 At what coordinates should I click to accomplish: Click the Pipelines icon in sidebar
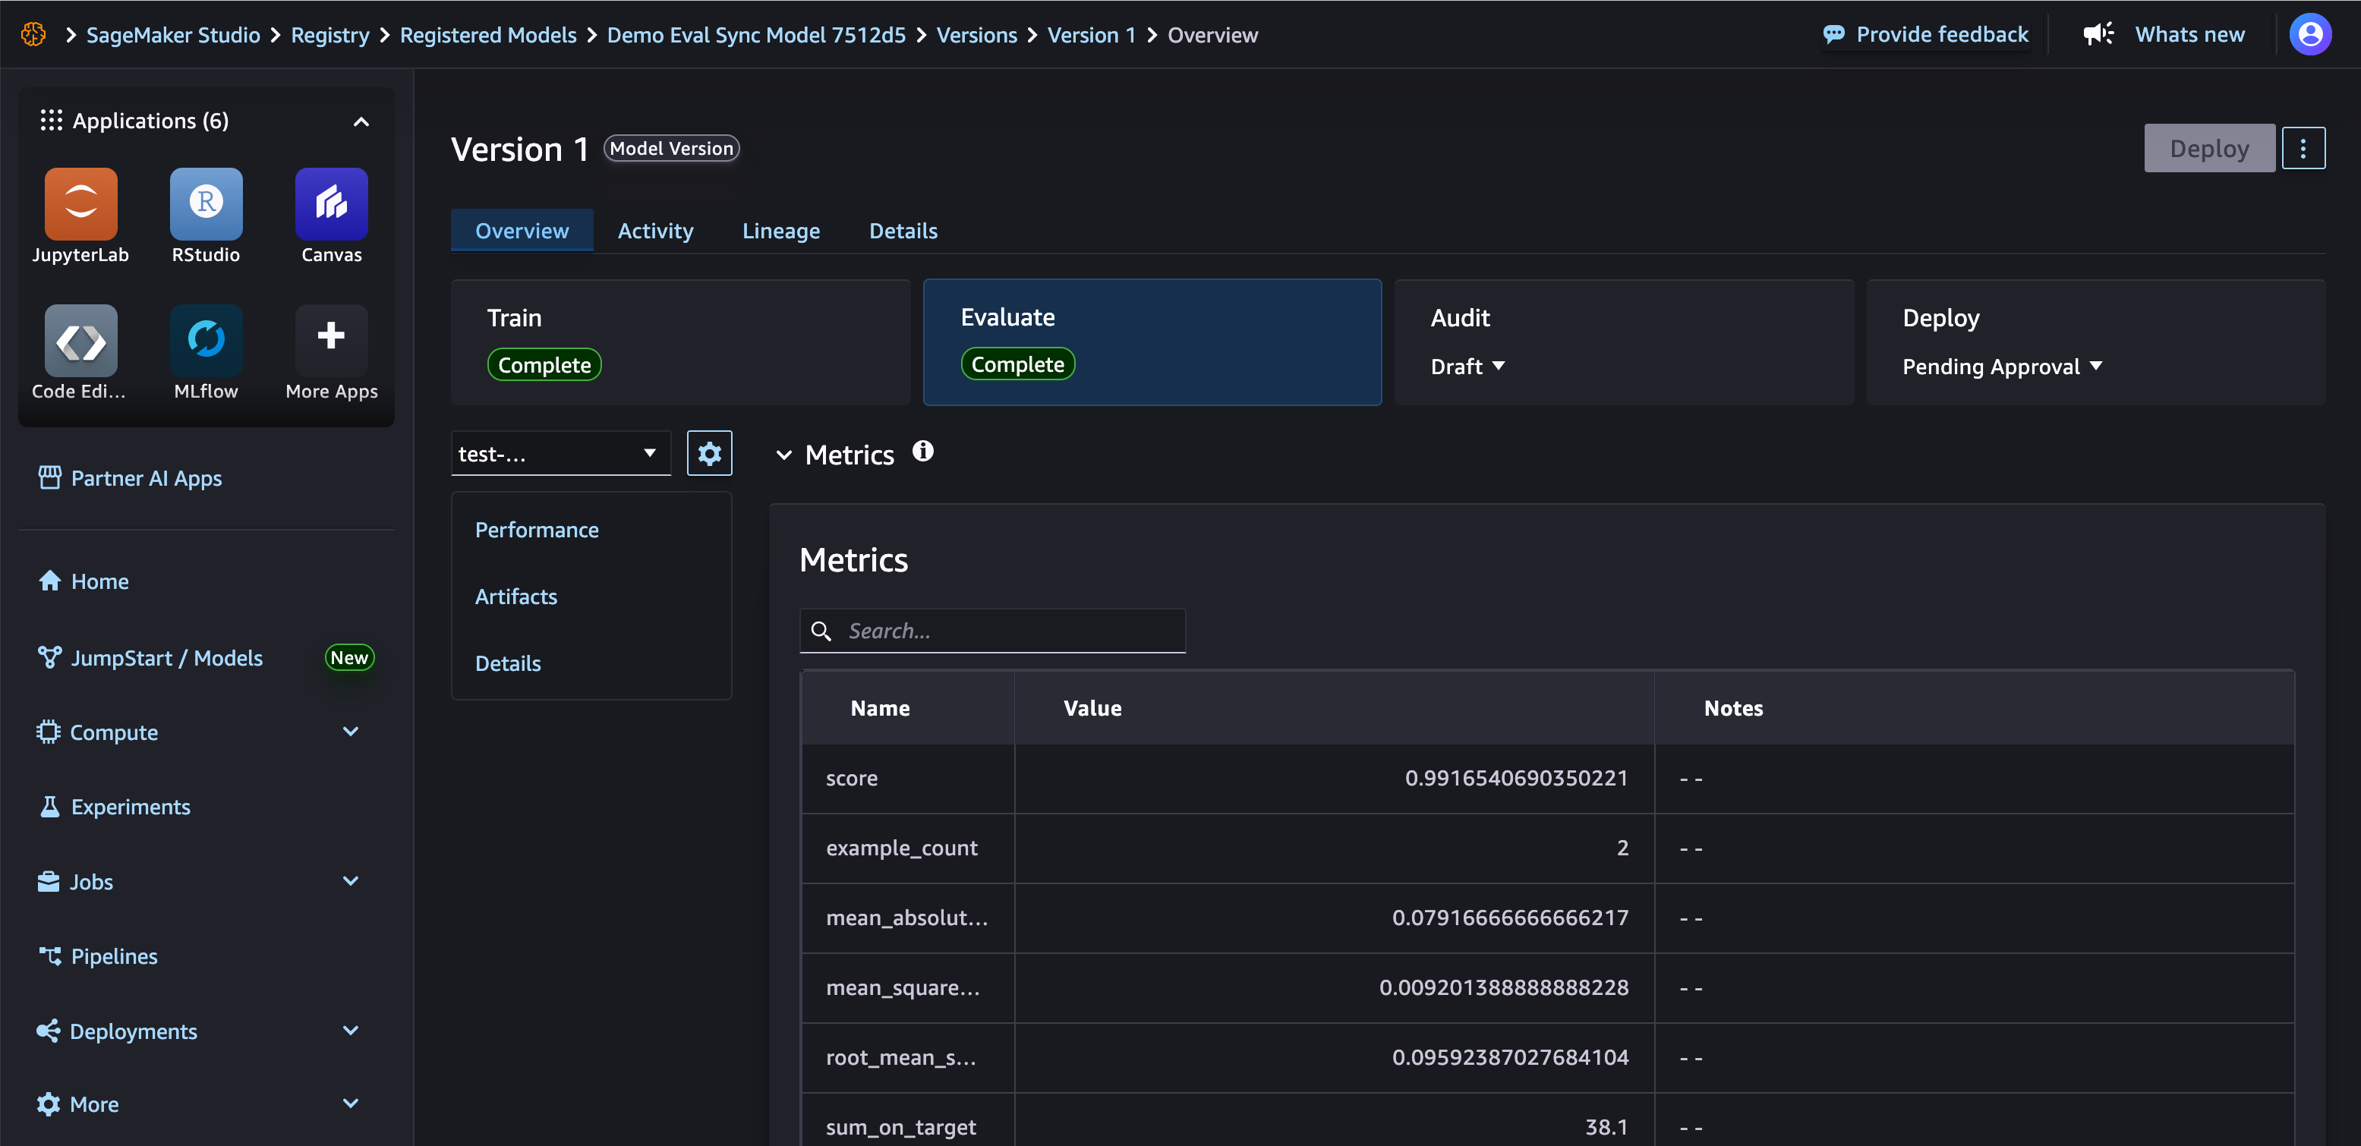49,956
